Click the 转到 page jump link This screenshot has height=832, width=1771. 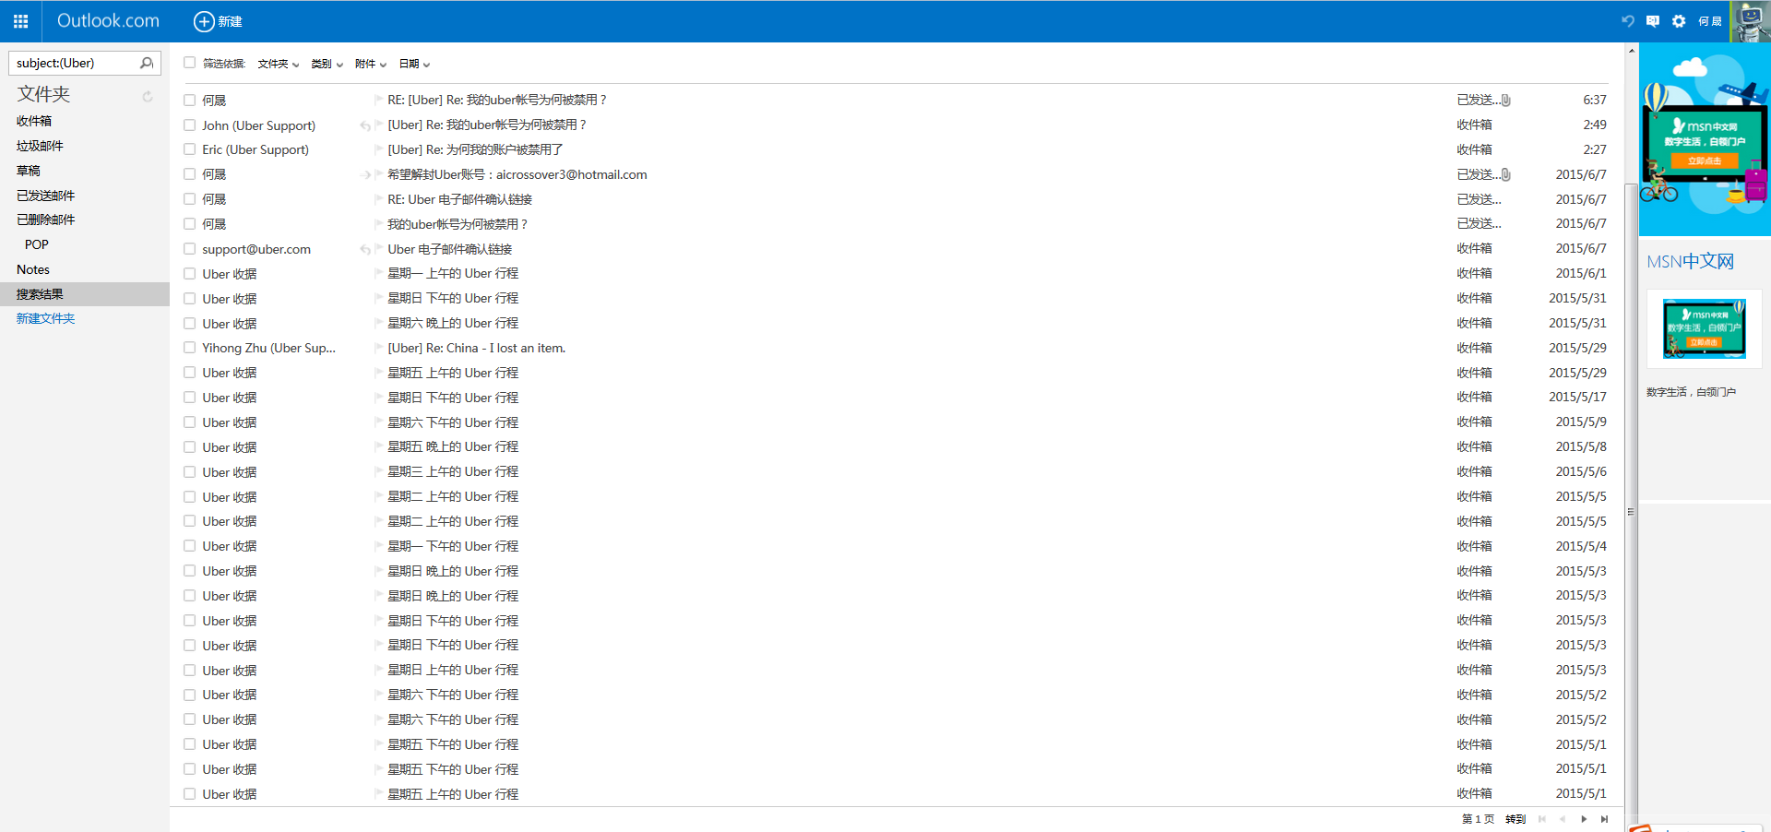click(1515, 819)
